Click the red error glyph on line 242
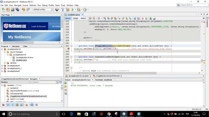 pos(68,49)
